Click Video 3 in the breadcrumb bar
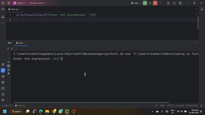The width and height of the screenshot is (205, 115). point(6,105)
